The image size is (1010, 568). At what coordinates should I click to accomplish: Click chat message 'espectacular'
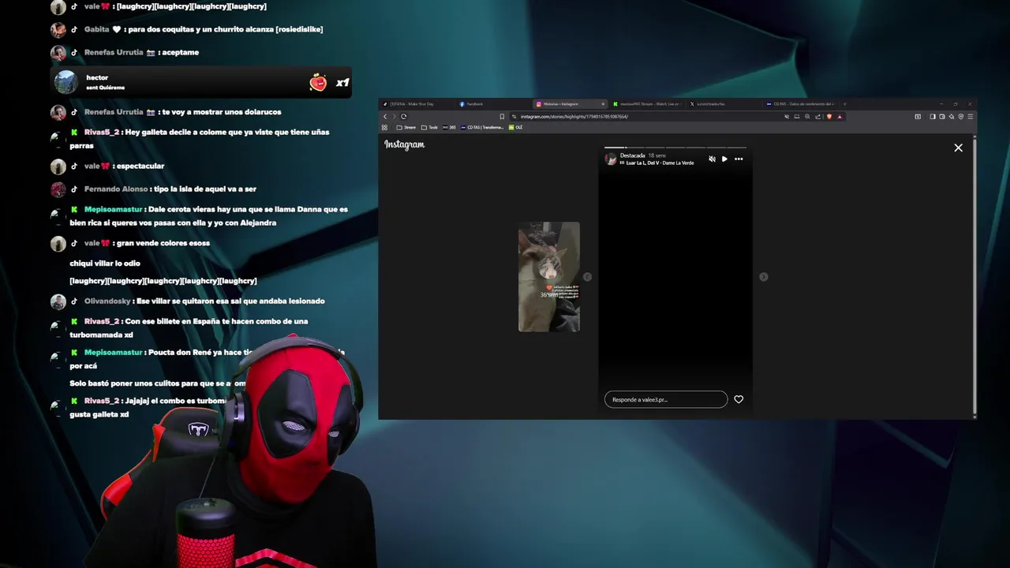tap(140, 166)
